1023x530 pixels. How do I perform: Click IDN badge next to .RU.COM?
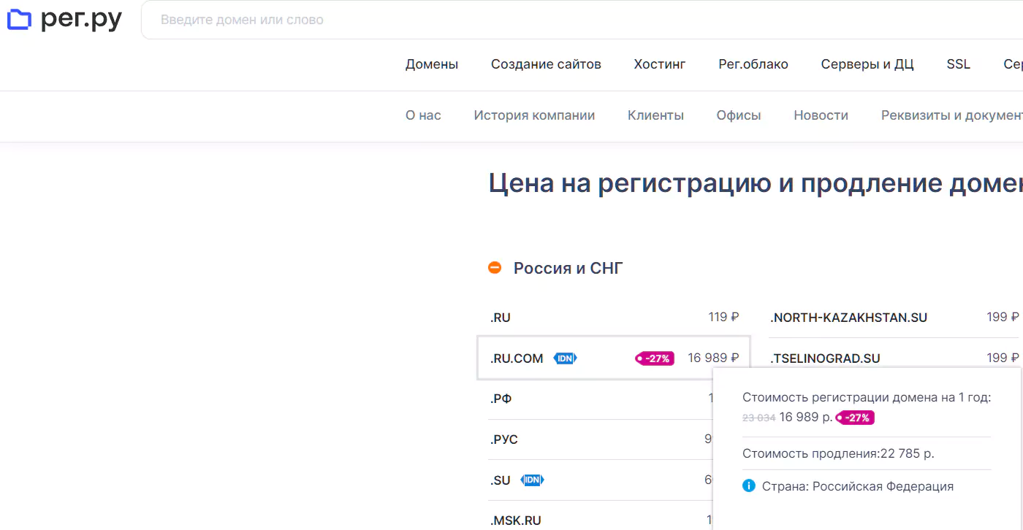(x=565, y=358)
